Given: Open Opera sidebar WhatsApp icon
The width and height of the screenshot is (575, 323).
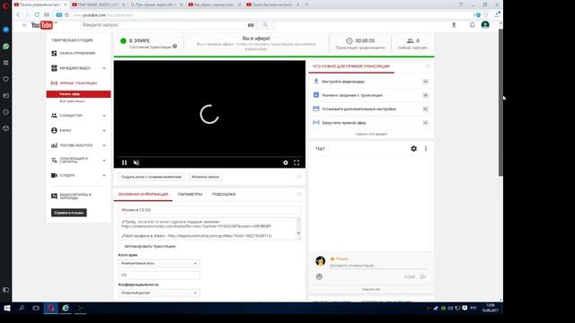Looking at the screenshot, I should [x=6, y=47].
